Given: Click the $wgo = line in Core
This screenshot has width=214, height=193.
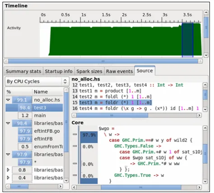Looking at the screenshot, I should tap(107, 129).
